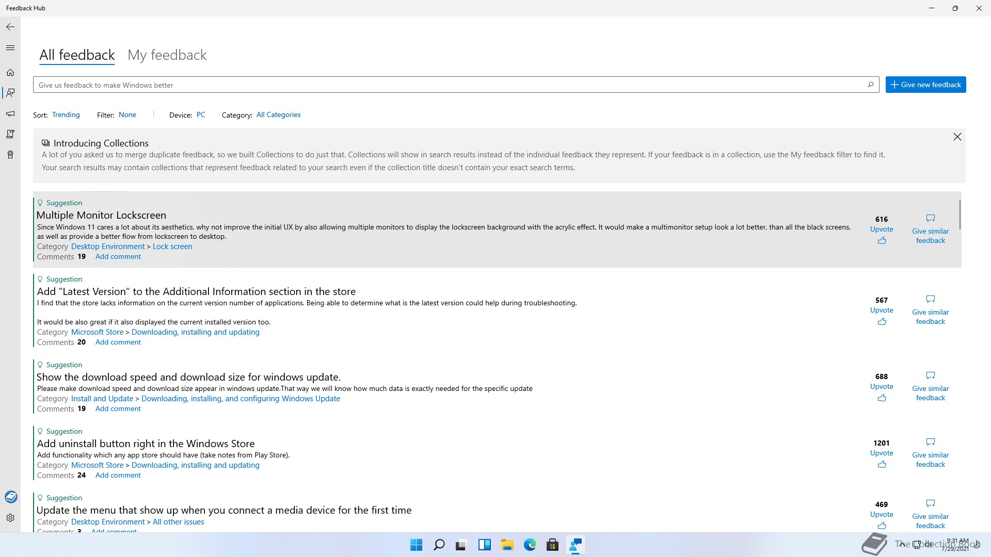Screen dimensions: 991x557
Task: Click the search magnifier in feedback box
Action: click(871, 85)
